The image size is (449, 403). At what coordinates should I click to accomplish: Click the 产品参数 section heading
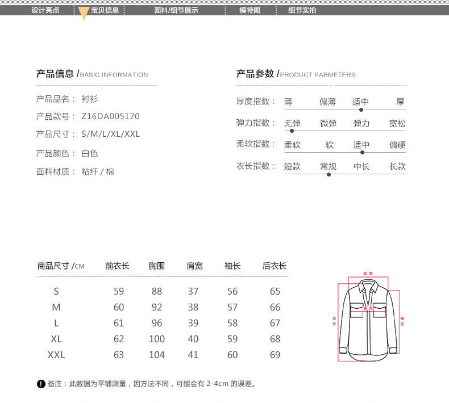pos(255,74)
